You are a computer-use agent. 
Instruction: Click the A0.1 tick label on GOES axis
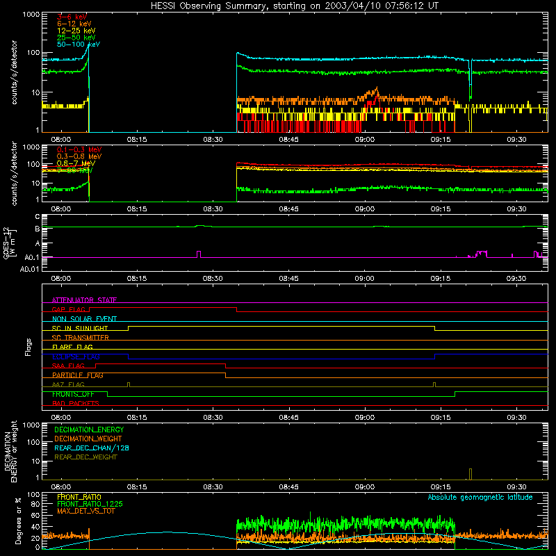(x=32, y=258)
